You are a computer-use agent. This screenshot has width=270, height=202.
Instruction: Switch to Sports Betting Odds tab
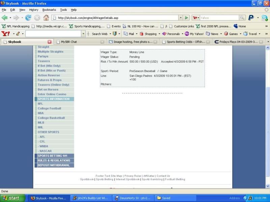tap(186, 42)
